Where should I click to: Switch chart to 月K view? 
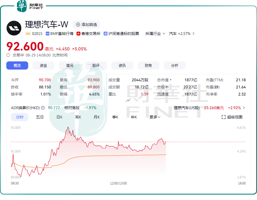(97, 117)
